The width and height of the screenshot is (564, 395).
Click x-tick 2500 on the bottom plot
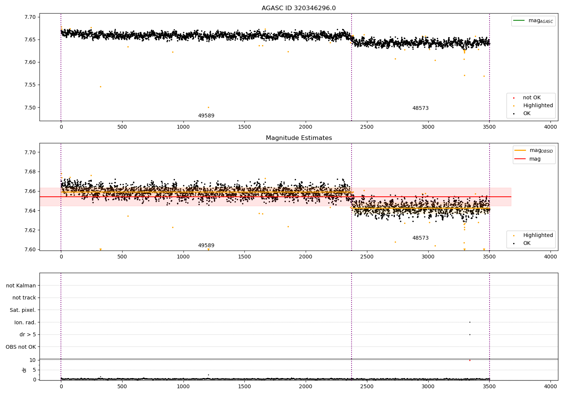click(x=367, y=386)
